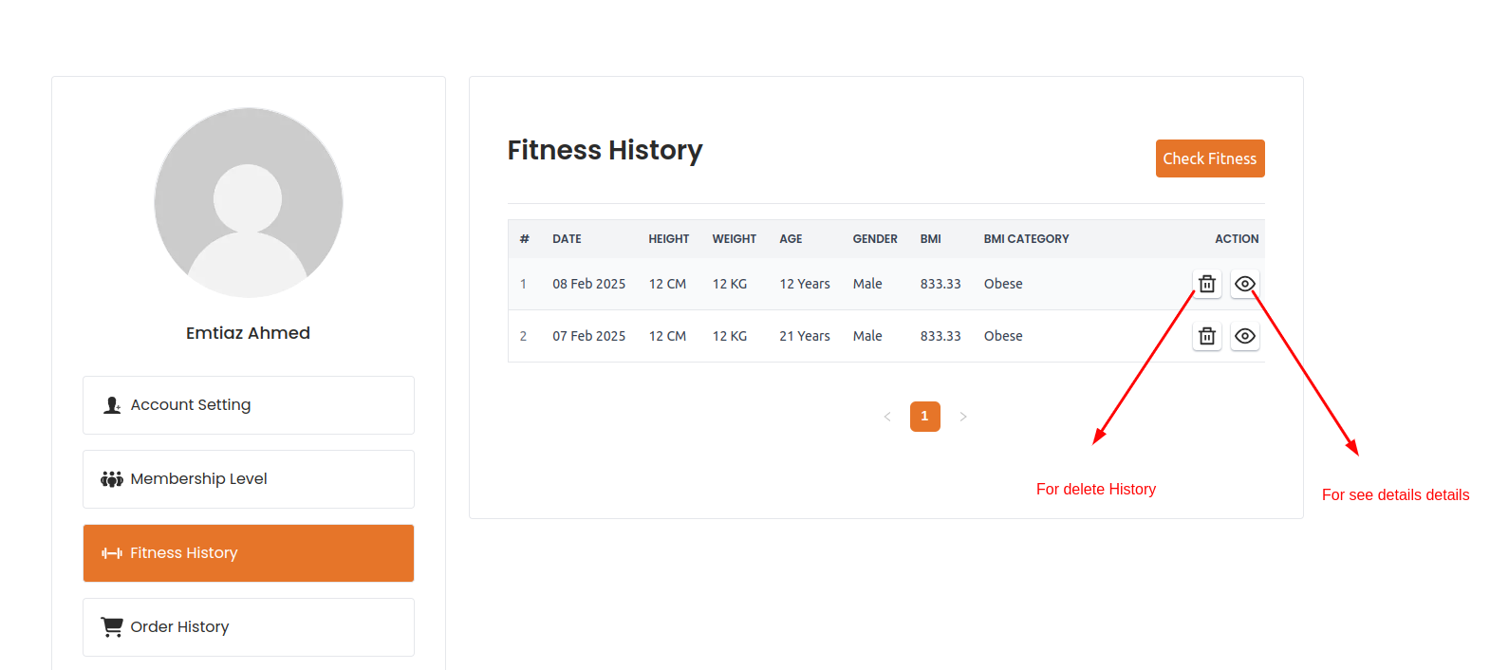Click the BMI CATEGORY column header
The image size is (1490, 670).
[x=1026, y=239]
